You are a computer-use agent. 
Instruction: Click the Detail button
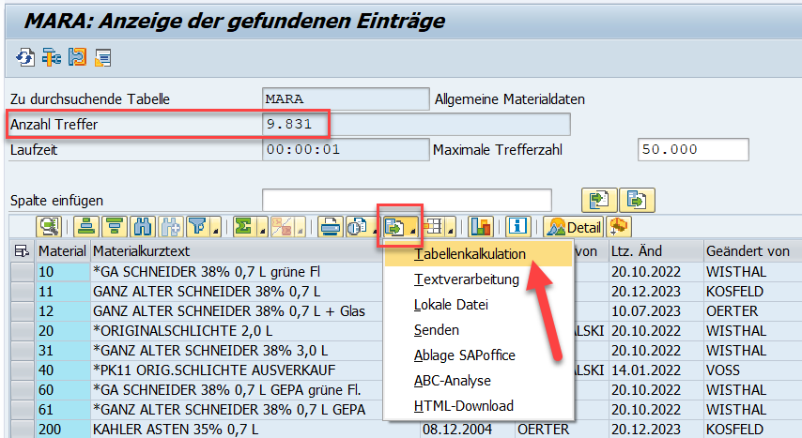click(573, 226)
